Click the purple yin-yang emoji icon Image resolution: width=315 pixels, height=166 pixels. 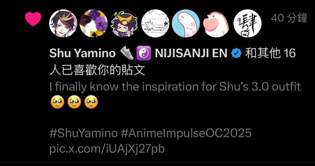(143, 54)
